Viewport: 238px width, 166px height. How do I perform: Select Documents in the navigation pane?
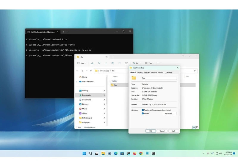90,100
